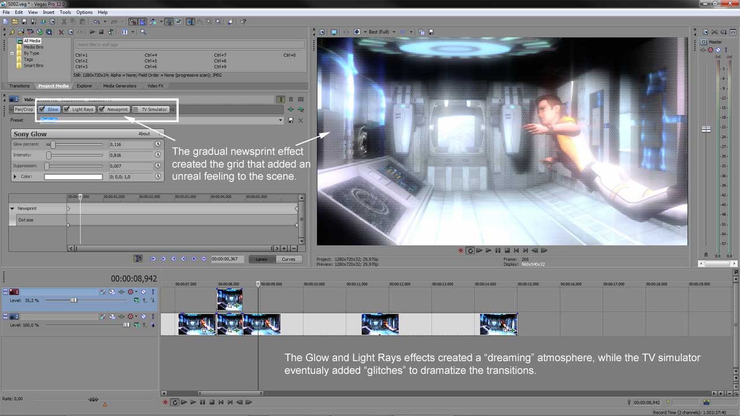Viewport: 740px width, 416px height.
Task: Click the Intensity animate clock icon
Action: (158, 155)
